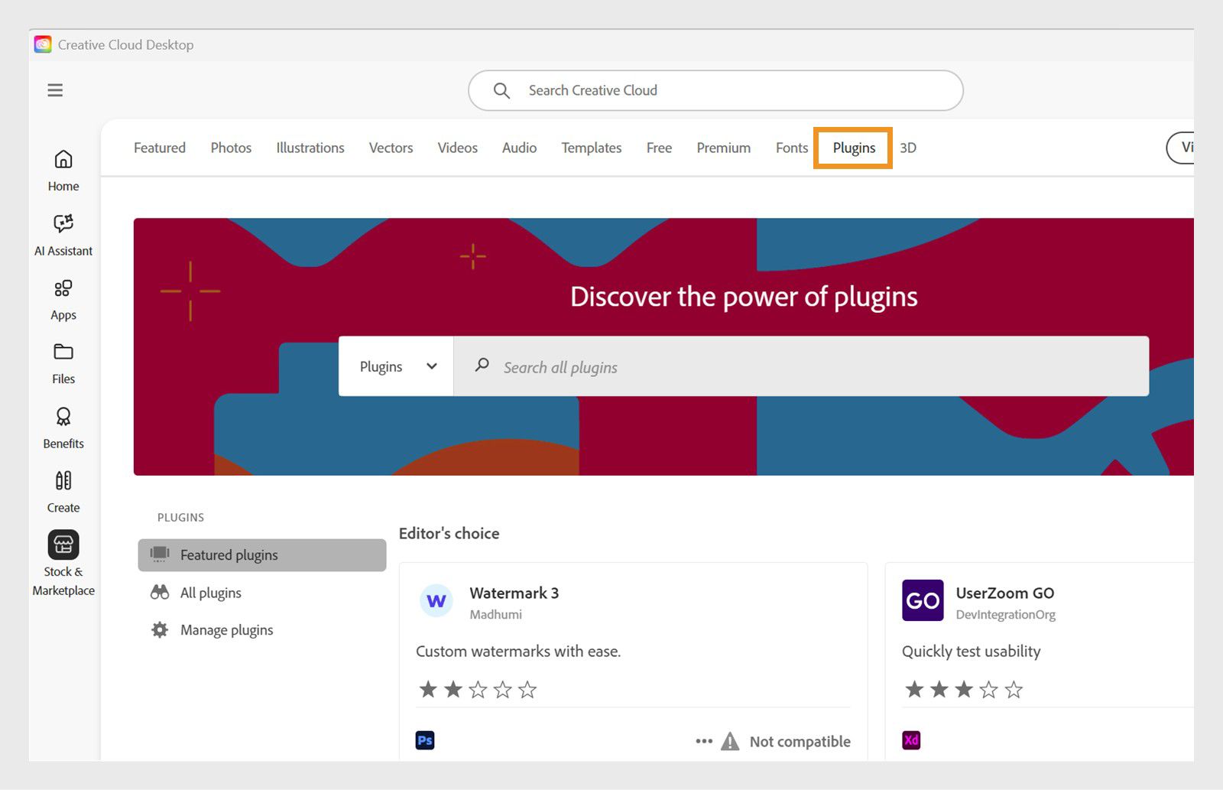Switch to the Videos tab

tap(457, 148)
